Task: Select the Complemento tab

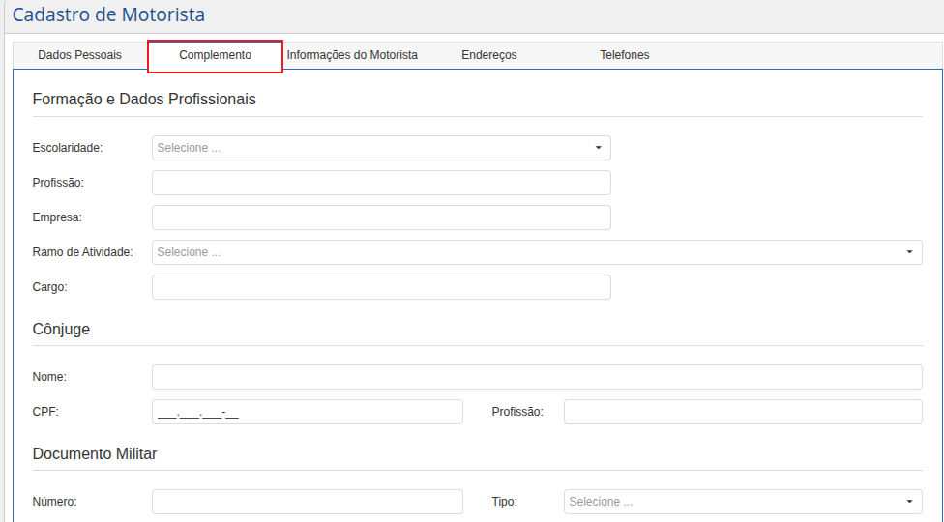Action: pos(215,55)
